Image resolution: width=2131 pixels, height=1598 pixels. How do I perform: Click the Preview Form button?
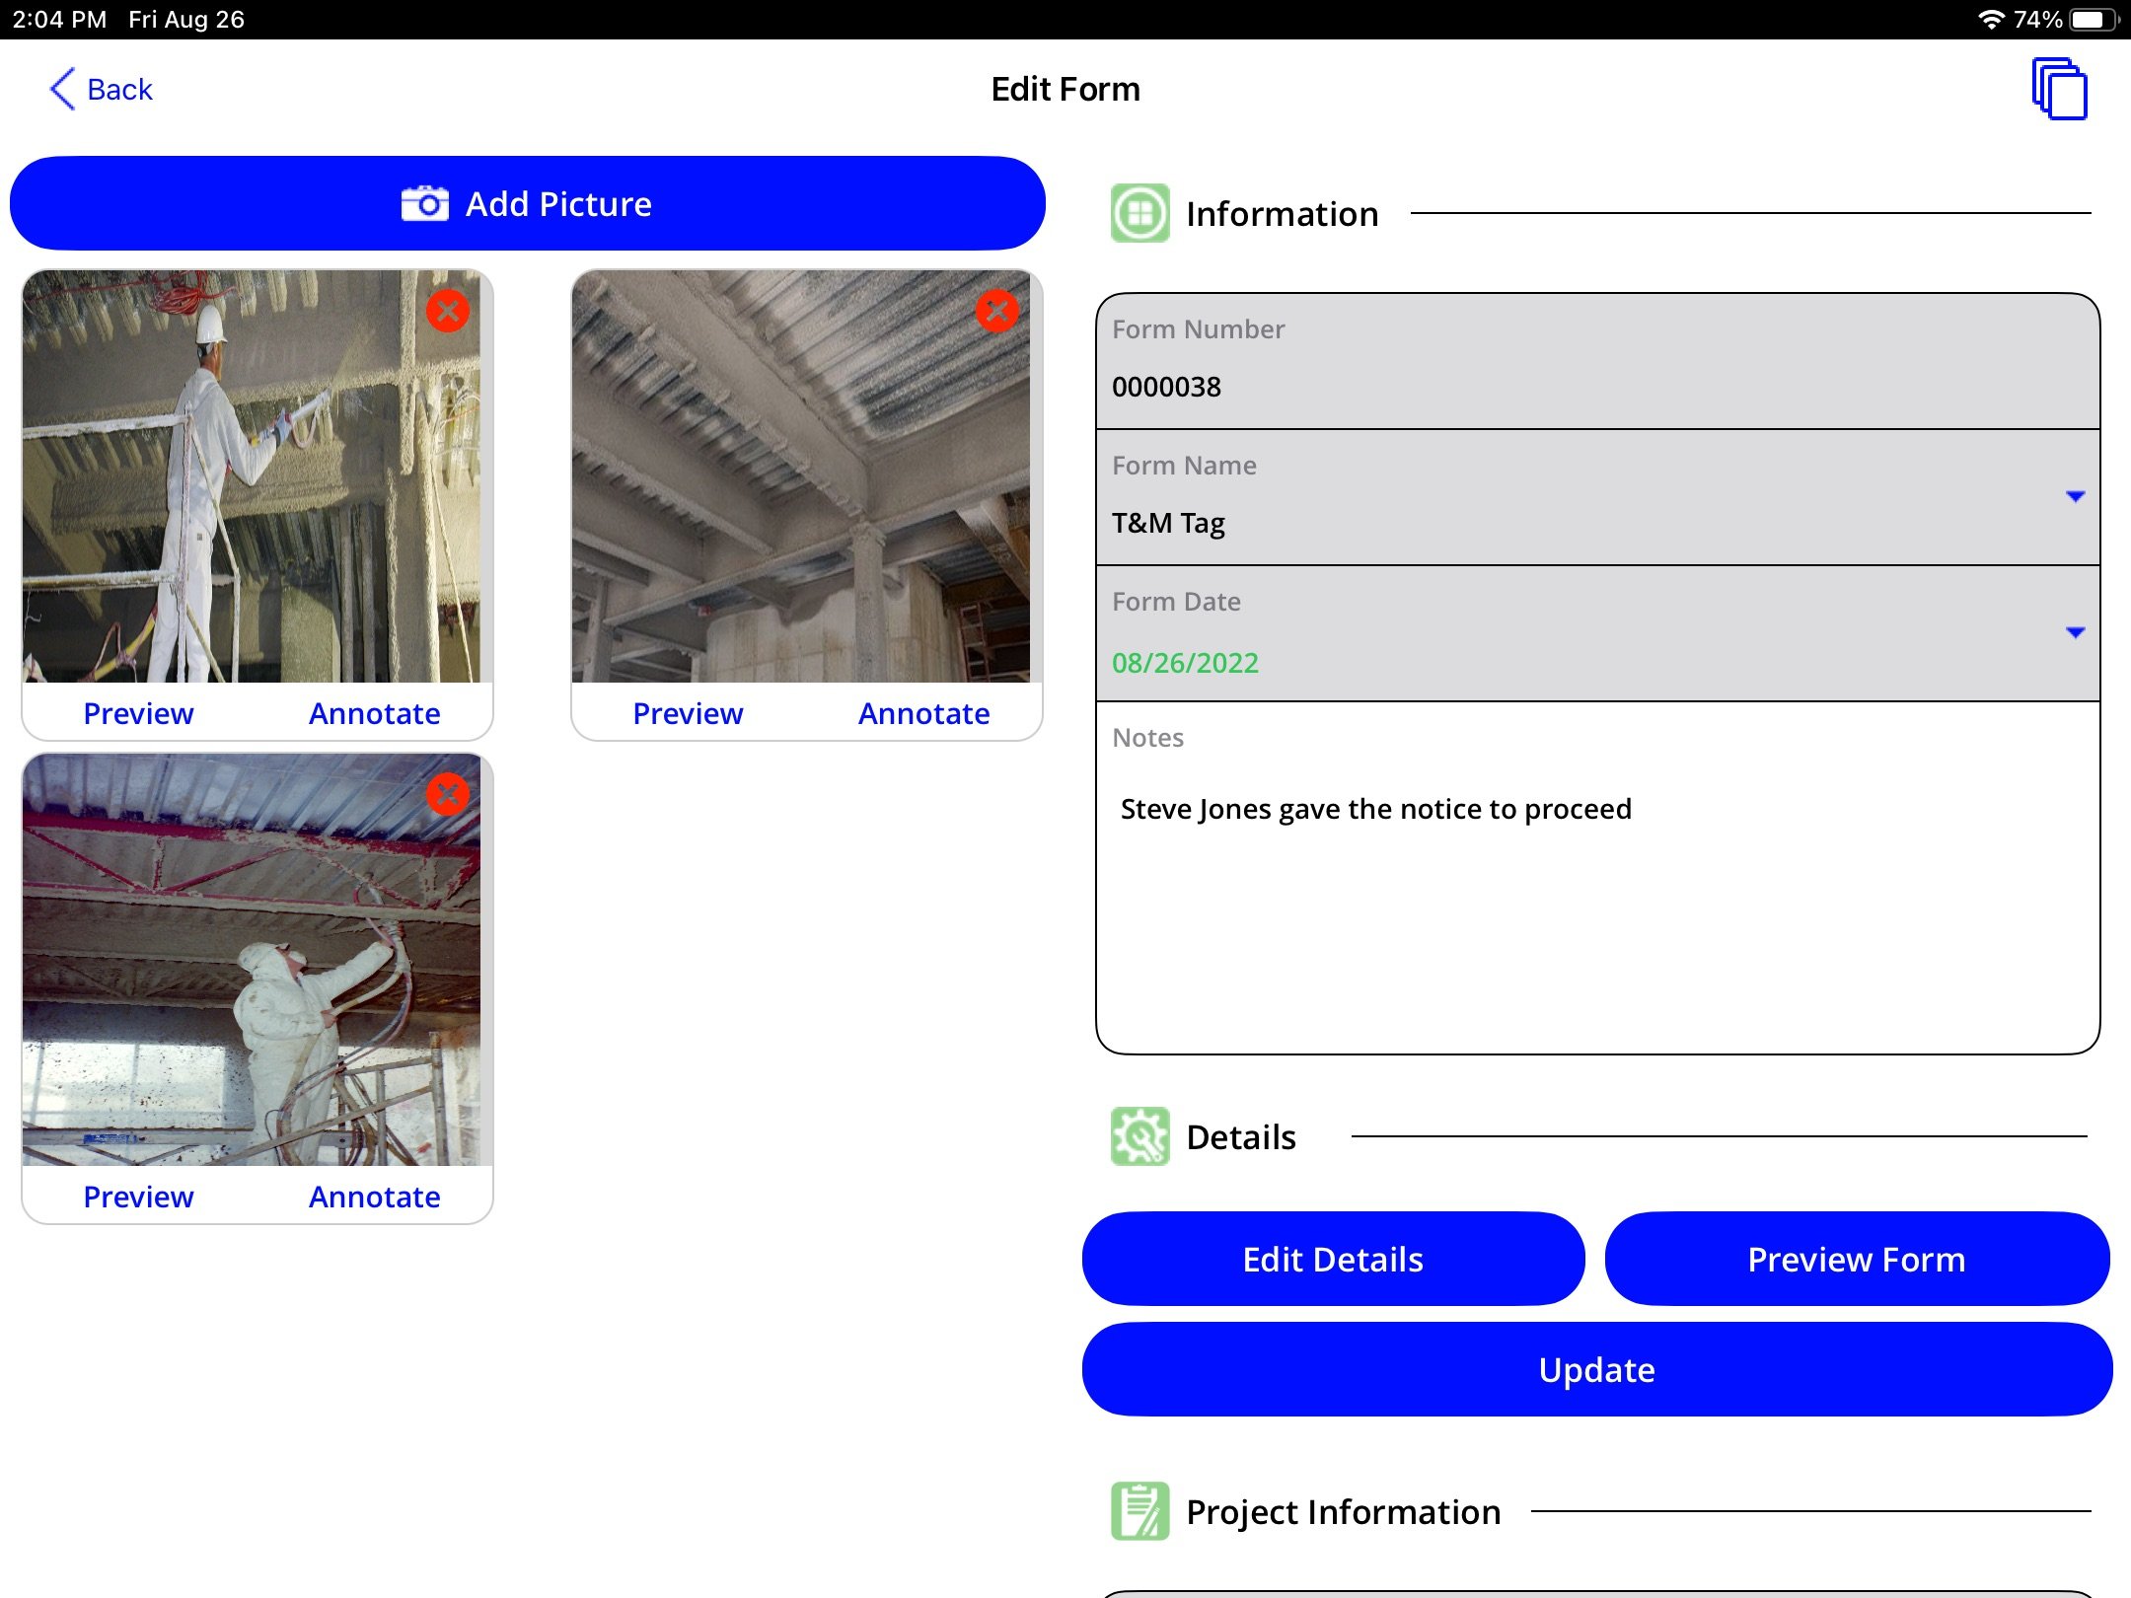coord(1857,1259)
